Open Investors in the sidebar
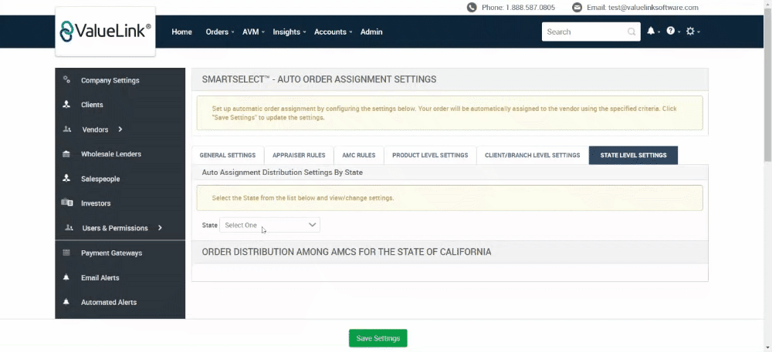 coord(96,203)
